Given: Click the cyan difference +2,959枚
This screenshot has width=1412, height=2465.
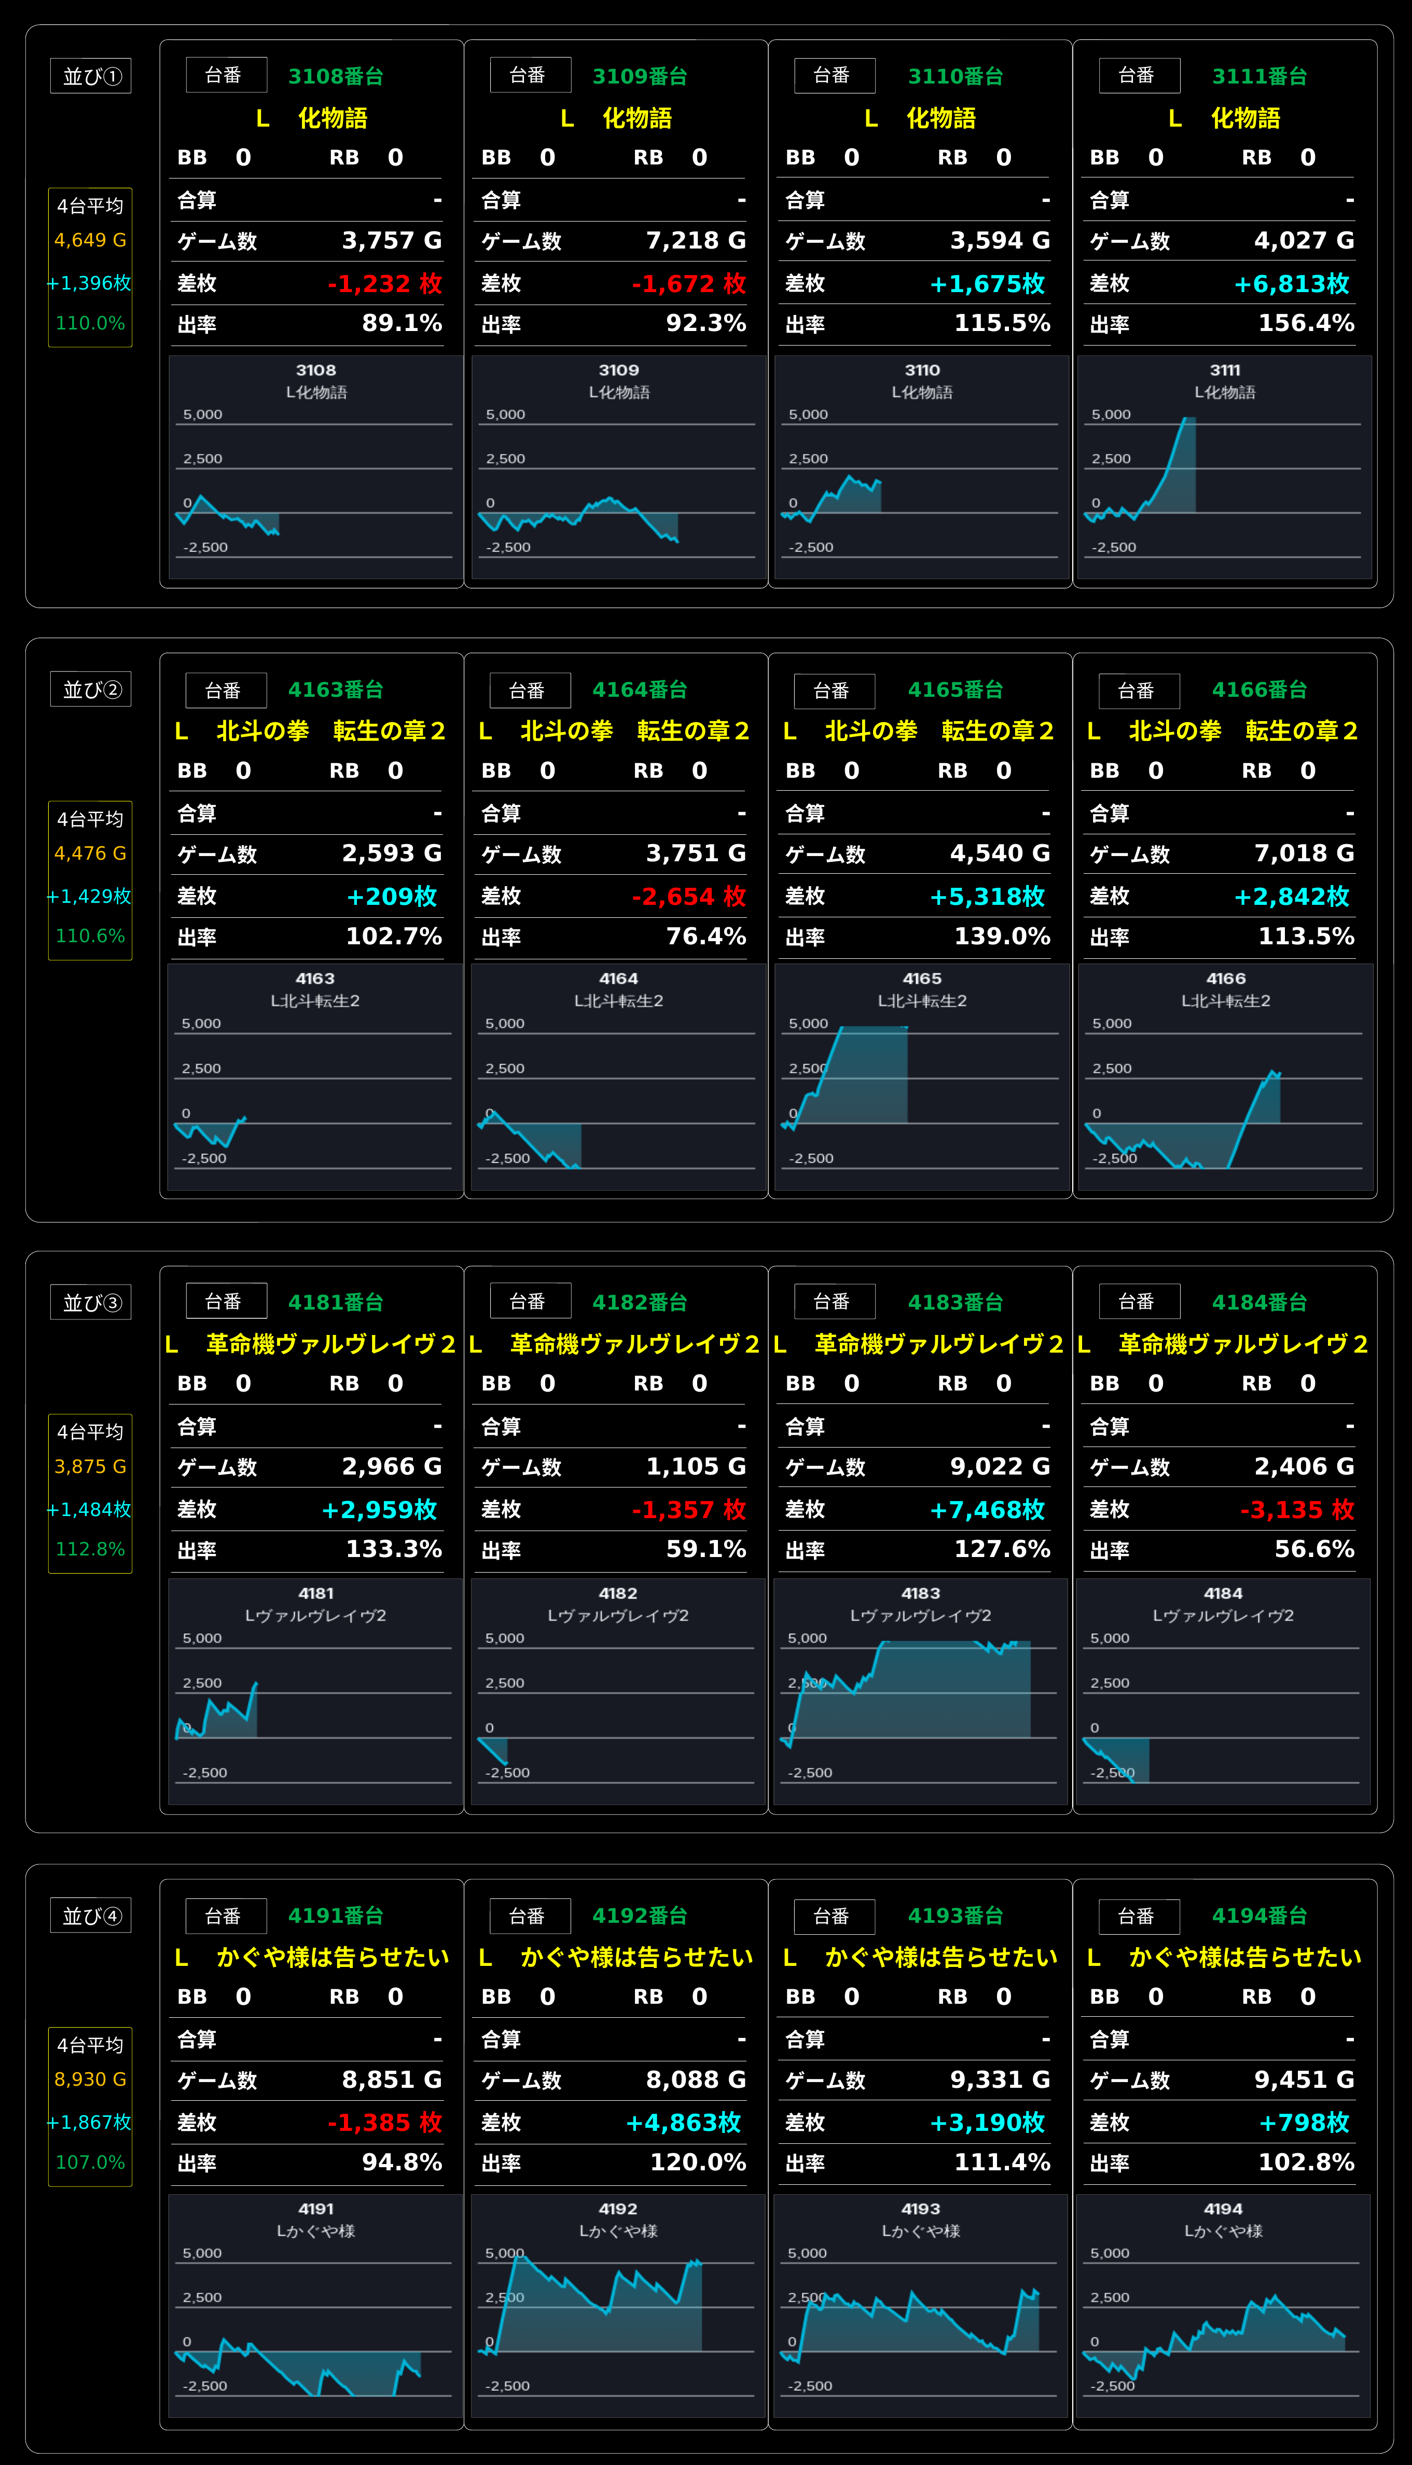Looking at the screenshot, I should point(380,1509).
